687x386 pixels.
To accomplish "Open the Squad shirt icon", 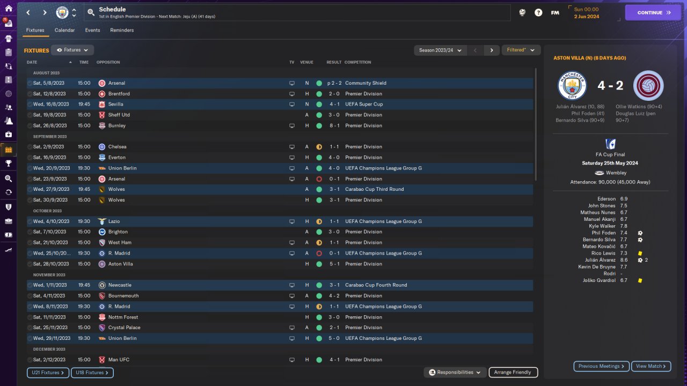I will click(8, 39).
